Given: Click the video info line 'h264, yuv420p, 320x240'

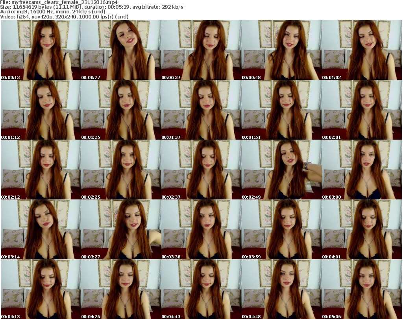Looking at the screenshot, I should [x=46, y=17].
